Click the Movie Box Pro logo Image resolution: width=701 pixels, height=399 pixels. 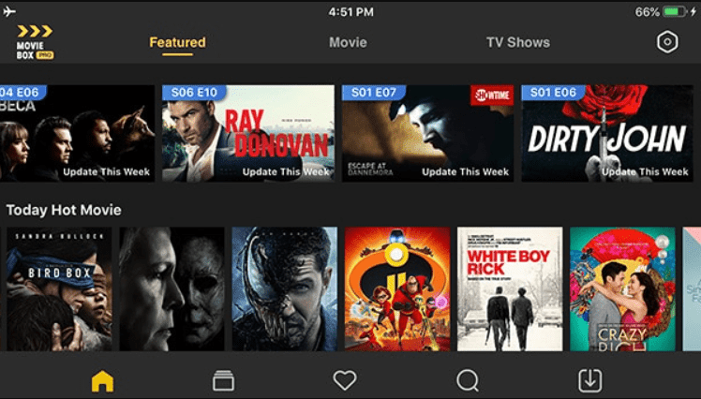tap(35, 42)
